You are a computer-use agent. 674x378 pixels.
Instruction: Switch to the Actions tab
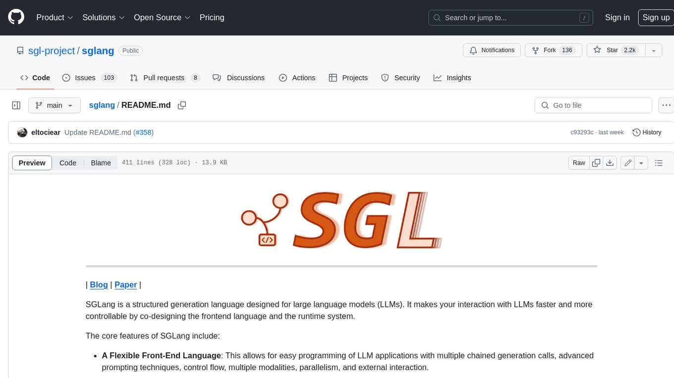[297, 78]
